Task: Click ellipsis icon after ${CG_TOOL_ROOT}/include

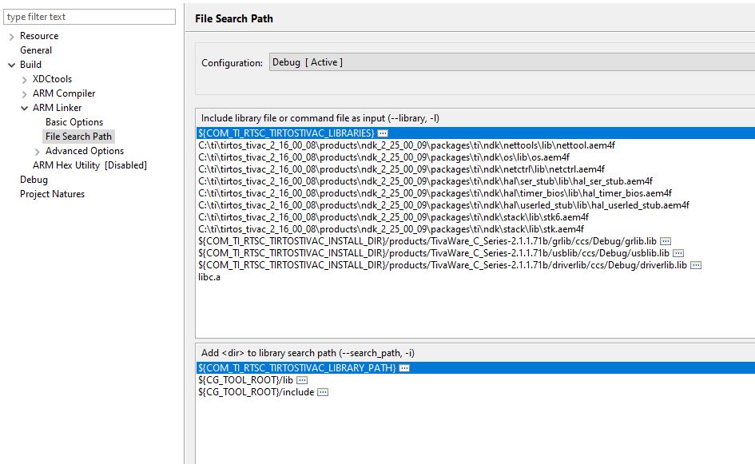Action: point(323,392)
